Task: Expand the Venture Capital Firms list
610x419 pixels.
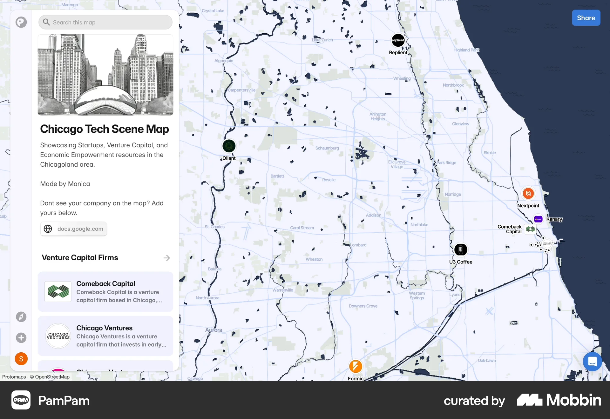Action: pos(167,258)
